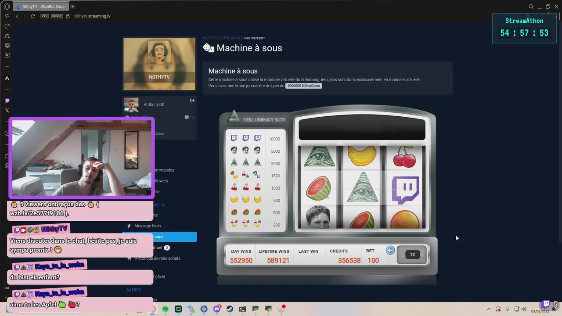This screenshot has width=562, height=316.
Task: Click the BET amount 100
Action: [x=373, y=261]
